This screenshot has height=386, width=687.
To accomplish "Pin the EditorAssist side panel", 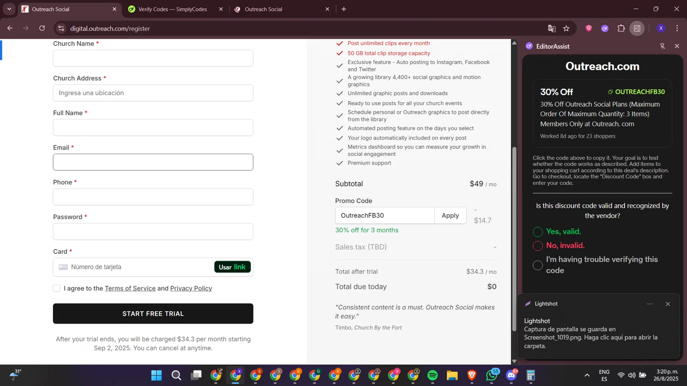I will (x=662, y=46).
